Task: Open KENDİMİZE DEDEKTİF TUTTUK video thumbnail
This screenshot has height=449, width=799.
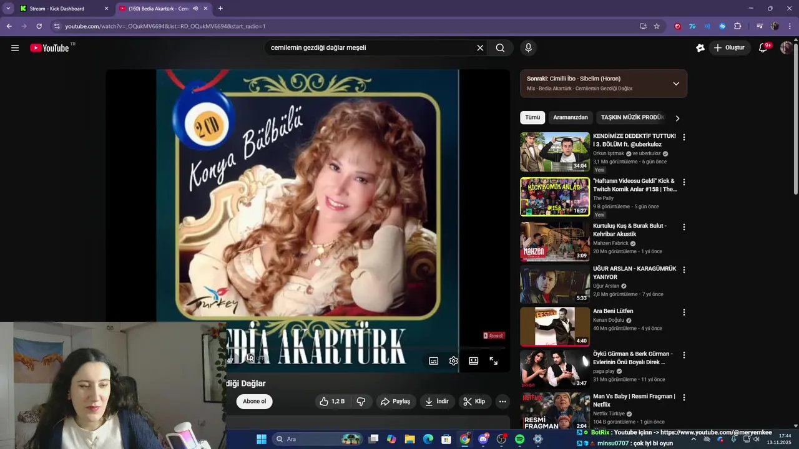Action: 555,152
